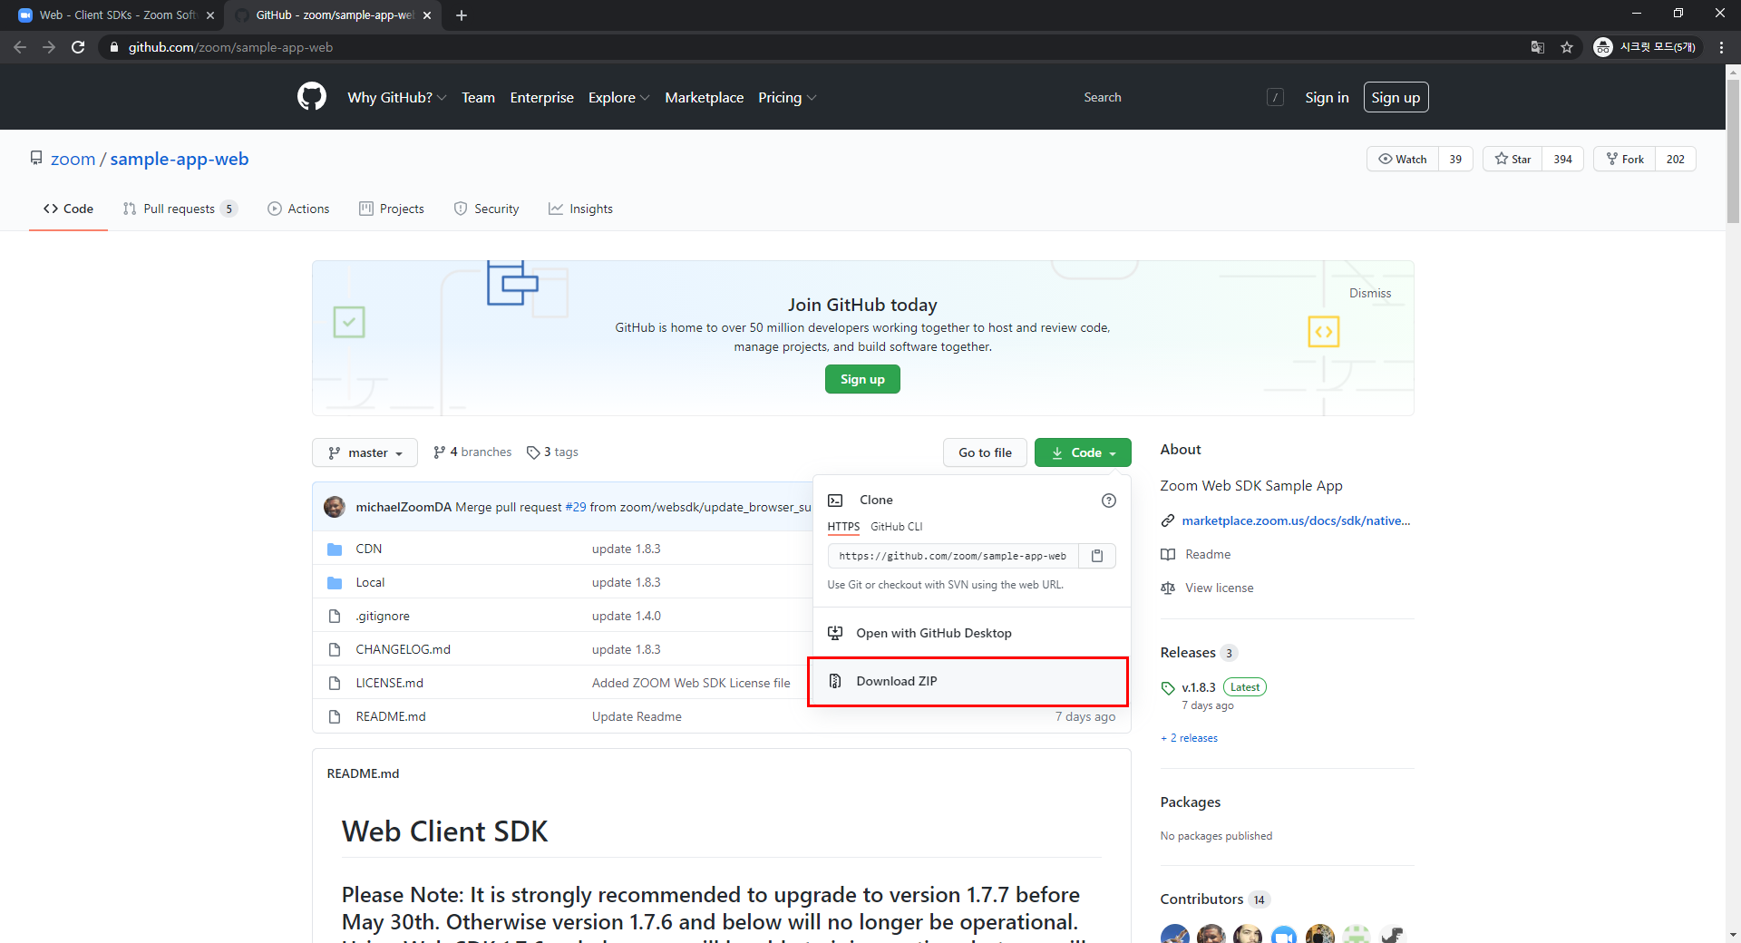Open the CHANGELOG.md file

coord(403,649)
